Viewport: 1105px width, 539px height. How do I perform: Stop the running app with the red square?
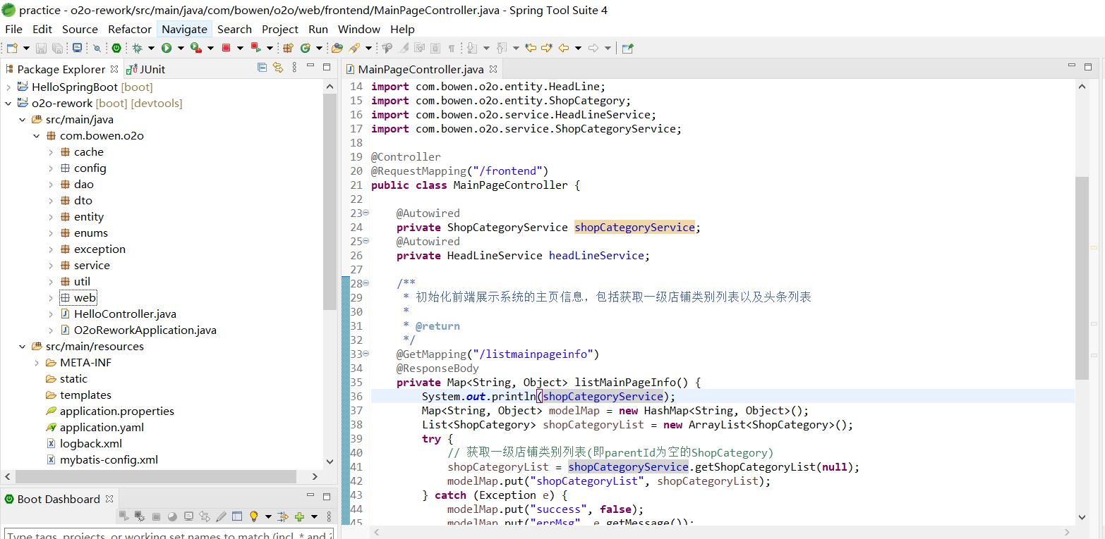(x=226, y=48)
